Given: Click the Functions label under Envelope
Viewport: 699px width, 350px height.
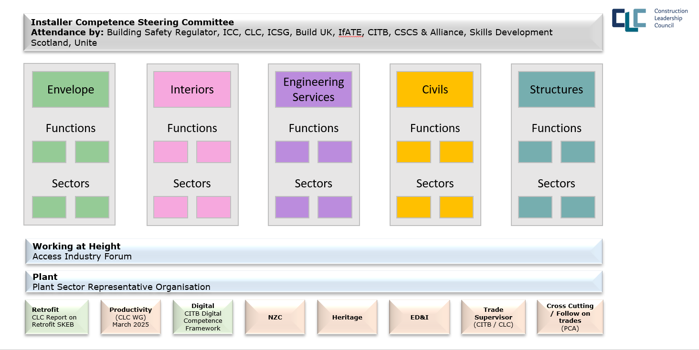Looking at the screenshot, I should pyautogui.click(x=71, y=128).
